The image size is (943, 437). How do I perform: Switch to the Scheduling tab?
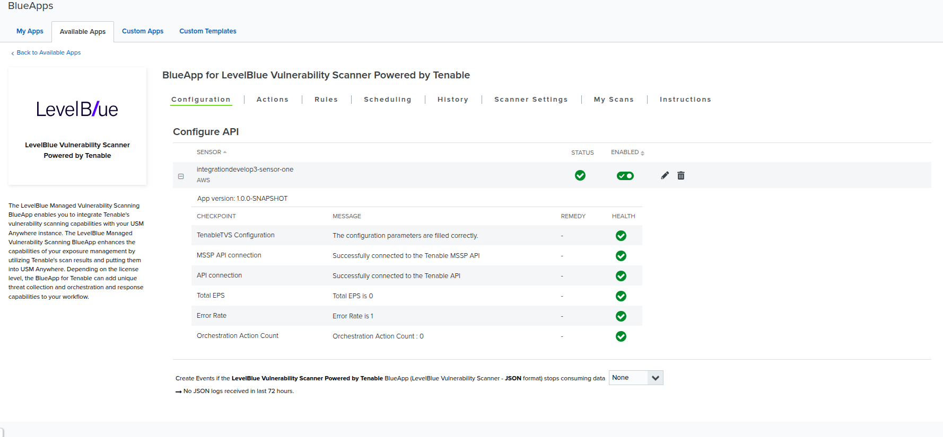387,100
